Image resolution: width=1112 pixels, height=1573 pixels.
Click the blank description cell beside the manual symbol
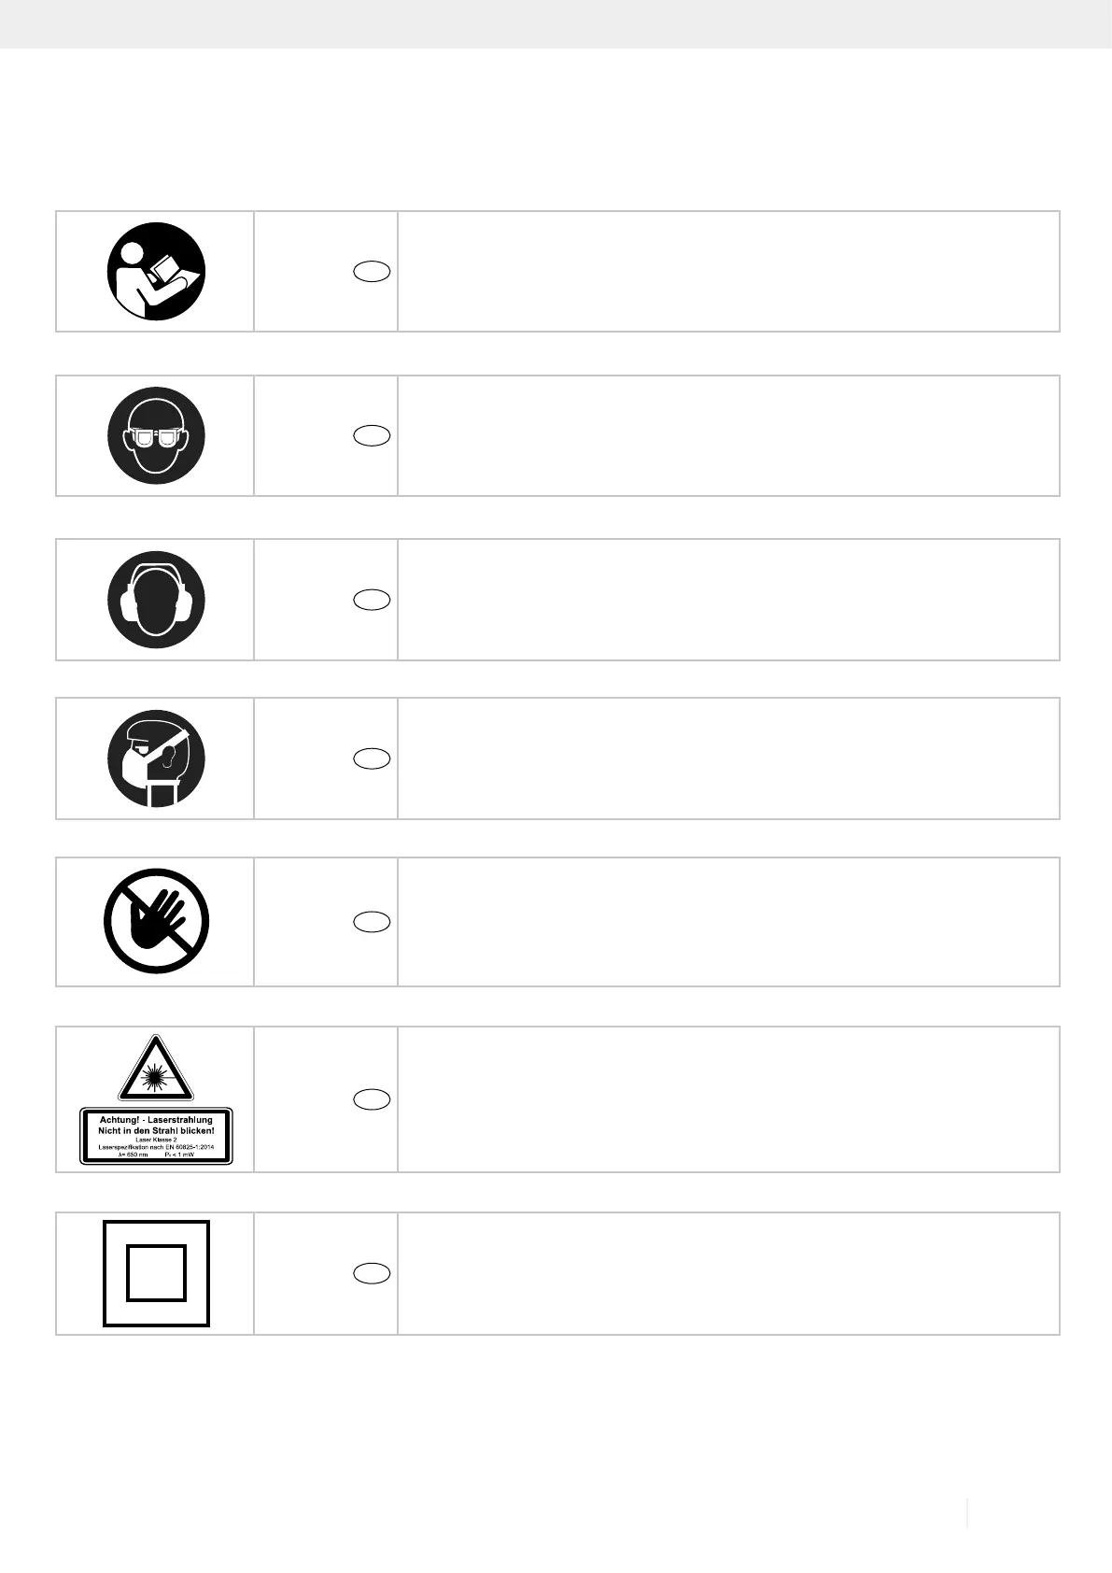[x=728, y=272]
